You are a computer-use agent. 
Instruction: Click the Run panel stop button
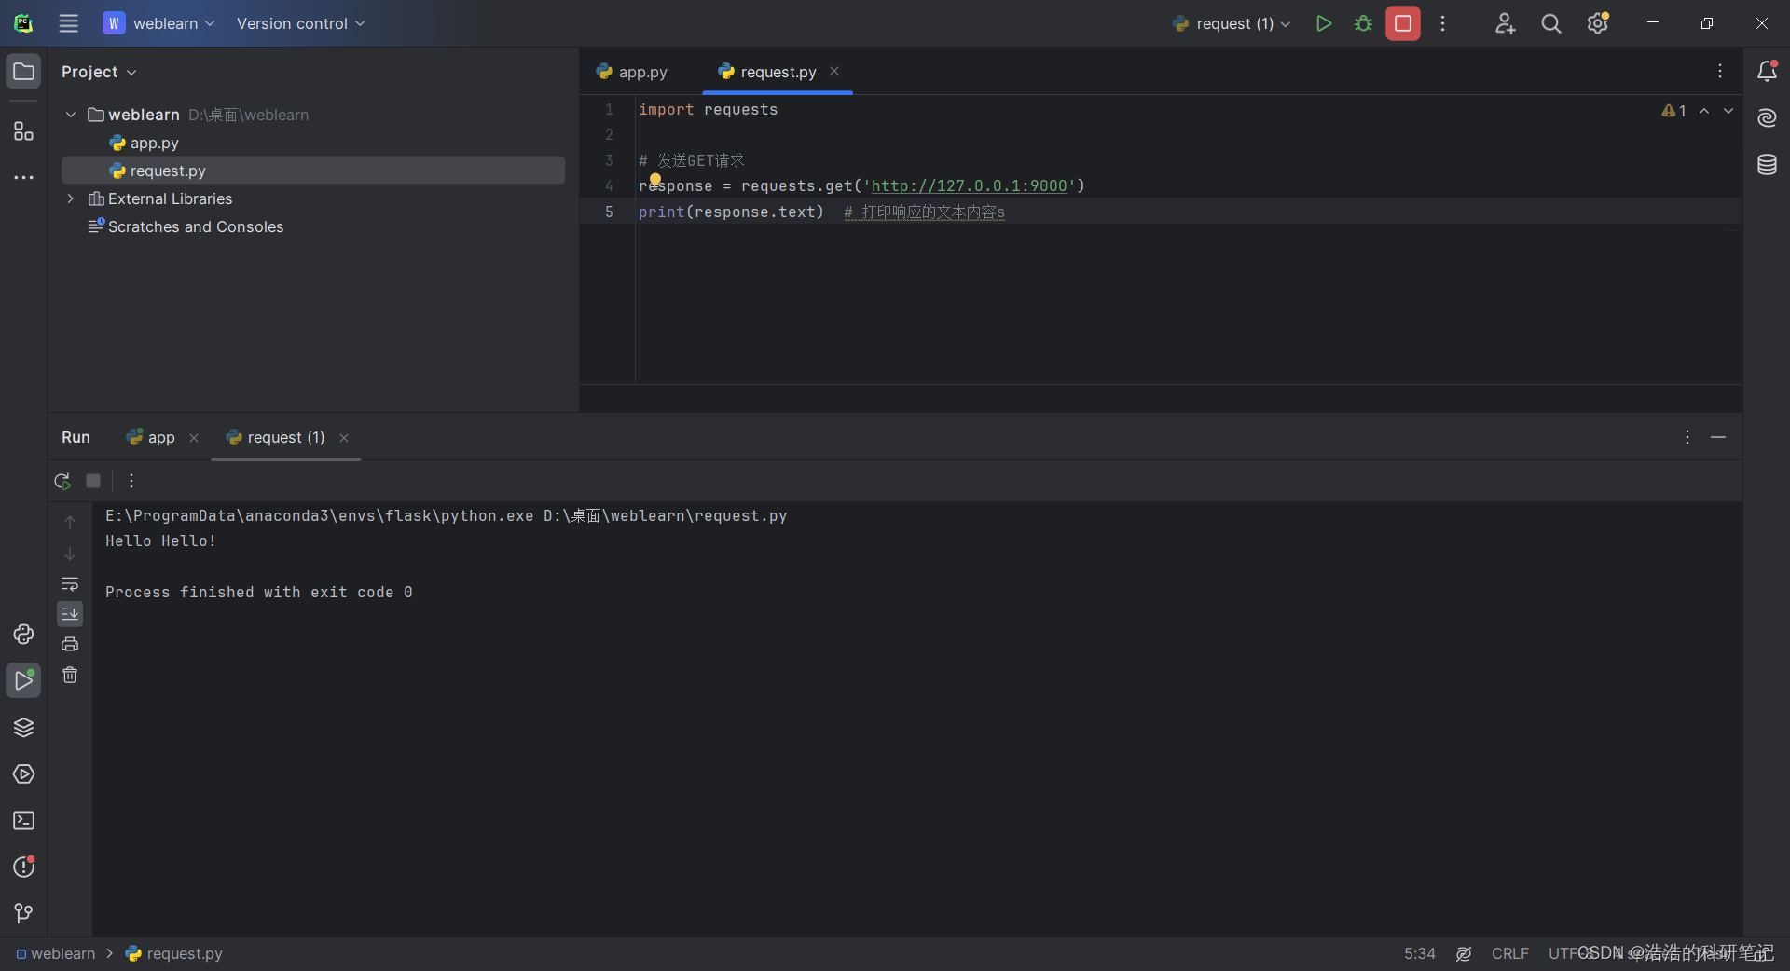(x=93, y=481)
